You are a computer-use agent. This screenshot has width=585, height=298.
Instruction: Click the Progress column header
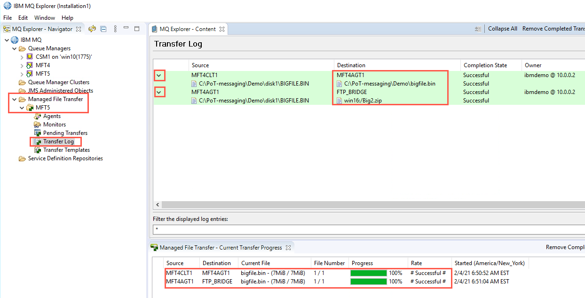pyautogui.click(x=378, y=263)
